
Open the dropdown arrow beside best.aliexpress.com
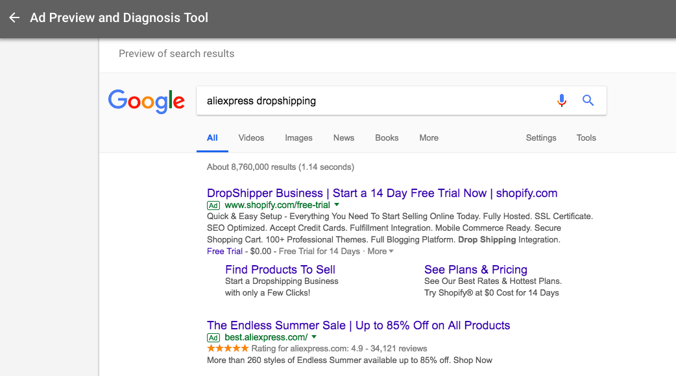point(314,337)
